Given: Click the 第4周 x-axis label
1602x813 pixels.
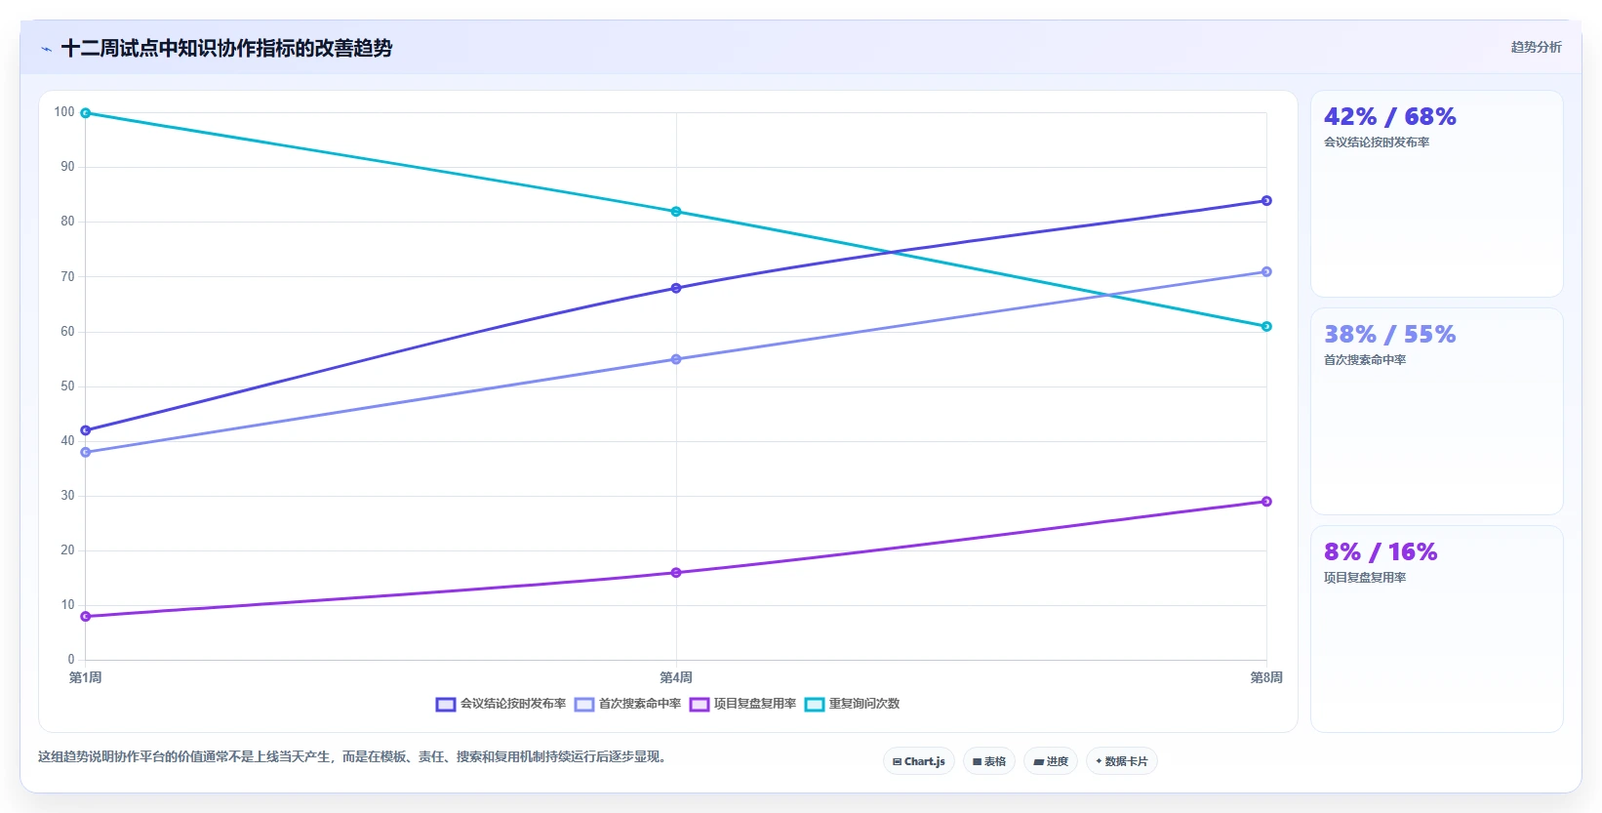Looking at the screenshot, I should [676, 677].
